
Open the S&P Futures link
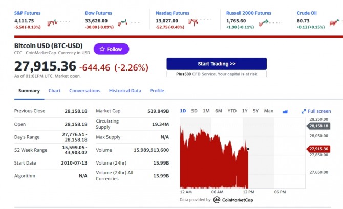tap(27, 13)
